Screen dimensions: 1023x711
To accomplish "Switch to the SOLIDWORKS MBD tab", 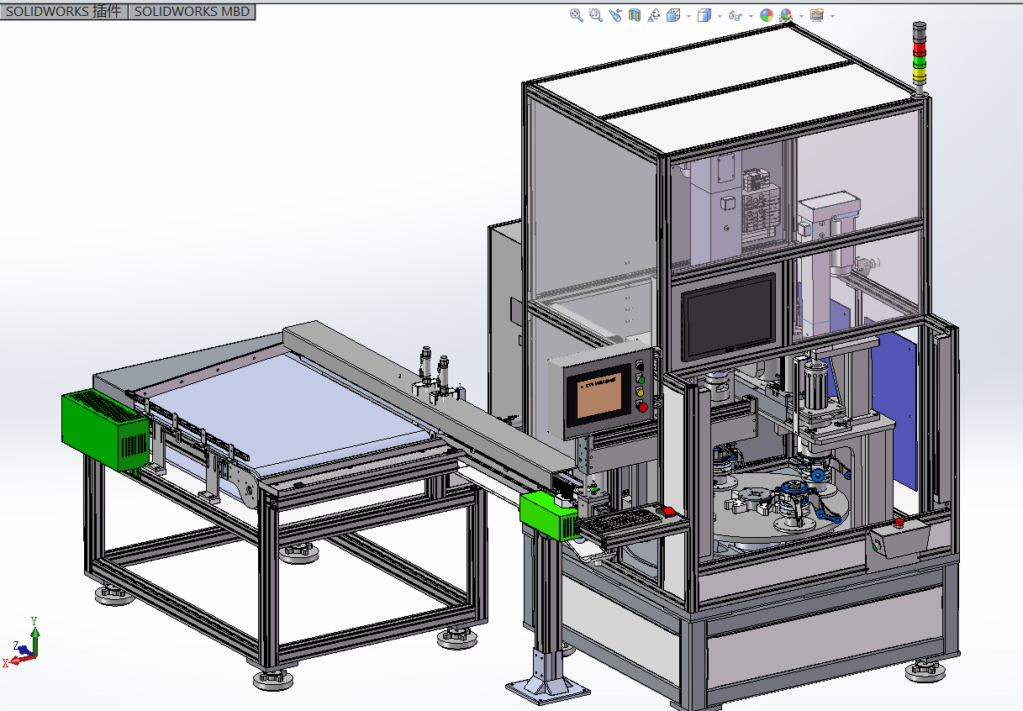I will tap(192, 12).
